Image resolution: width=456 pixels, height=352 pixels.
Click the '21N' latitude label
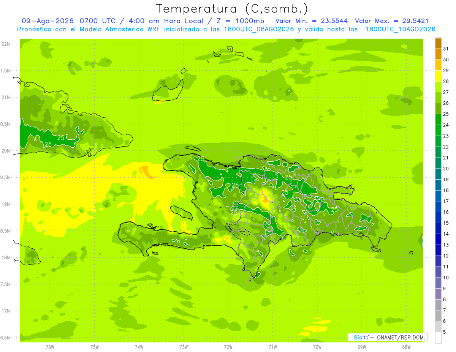click(6, 98)
